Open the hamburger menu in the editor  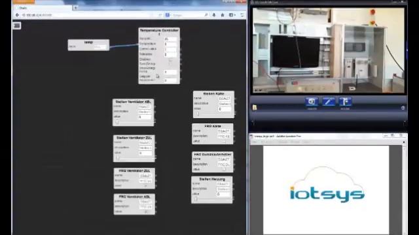coord(17,25)
